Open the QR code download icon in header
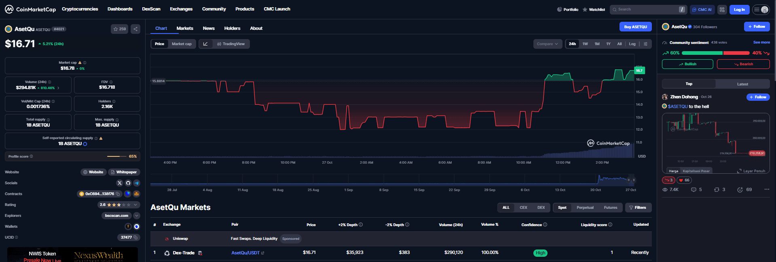 tap(722, 9)
